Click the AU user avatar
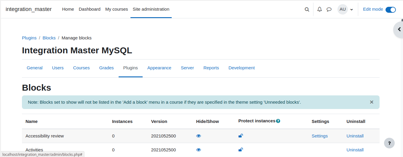This screenshot has width=403, height=157. coord(343,9)
